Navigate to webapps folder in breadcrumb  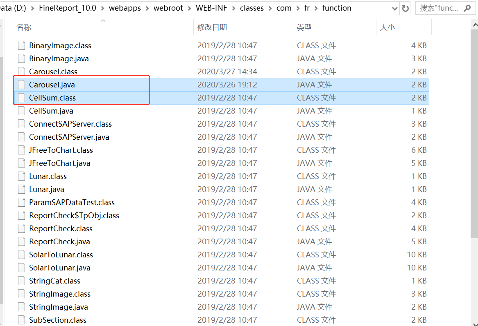pos(125,8)
